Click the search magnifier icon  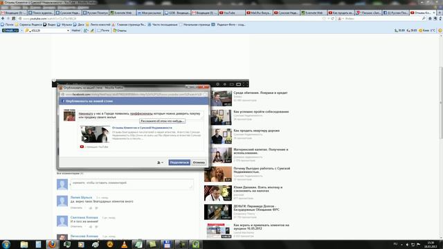424,19
